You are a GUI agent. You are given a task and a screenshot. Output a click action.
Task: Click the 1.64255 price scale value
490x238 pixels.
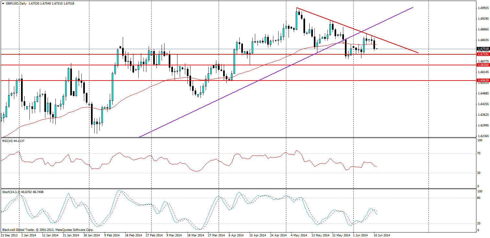coord(483,104)
